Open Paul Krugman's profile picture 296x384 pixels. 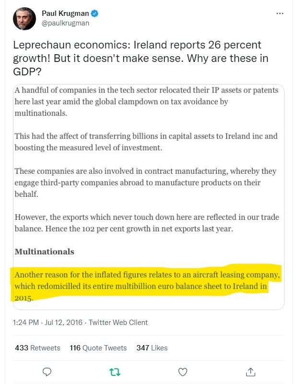pos(23,19)
